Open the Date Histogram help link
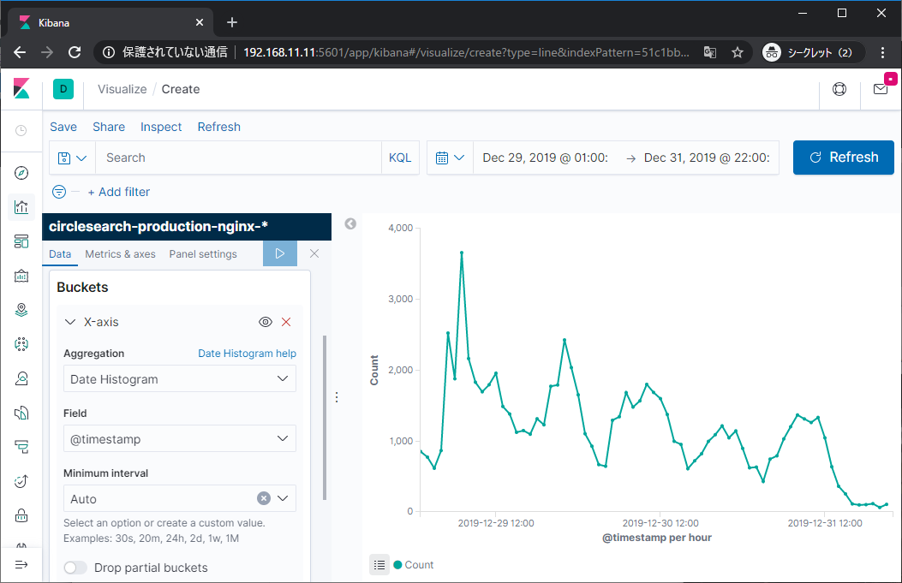Viewport: 902px width, 583px height. click(x=247, y=354)
